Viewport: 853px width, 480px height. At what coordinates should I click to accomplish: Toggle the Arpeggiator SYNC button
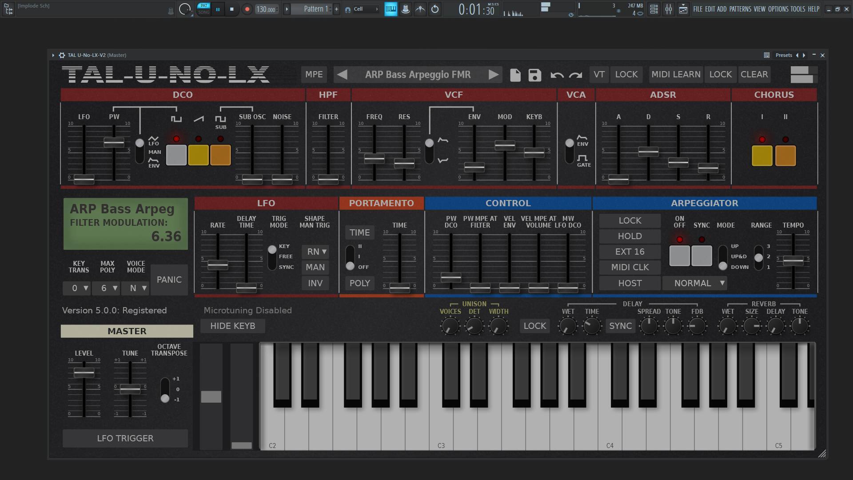click(x=702, y=256)
